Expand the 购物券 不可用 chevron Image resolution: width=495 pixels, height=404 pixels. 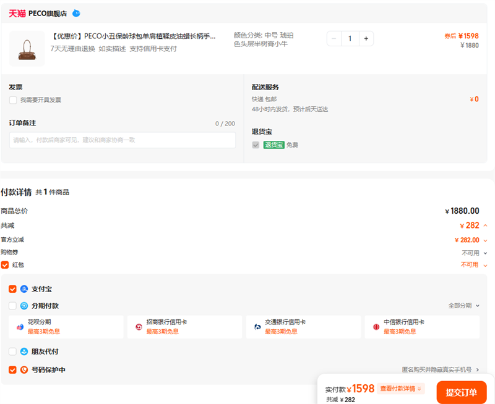pos(485,253)
